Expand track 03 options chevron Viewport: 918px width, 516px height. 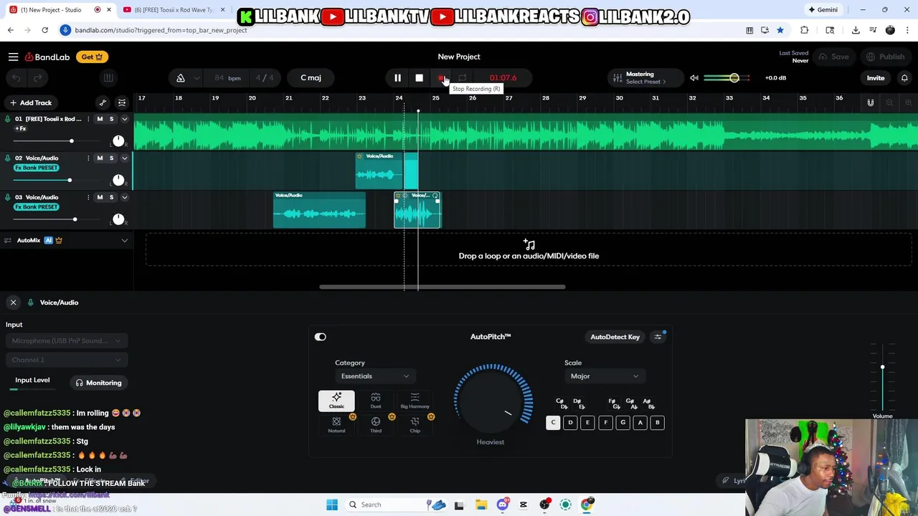coord(124,197)
